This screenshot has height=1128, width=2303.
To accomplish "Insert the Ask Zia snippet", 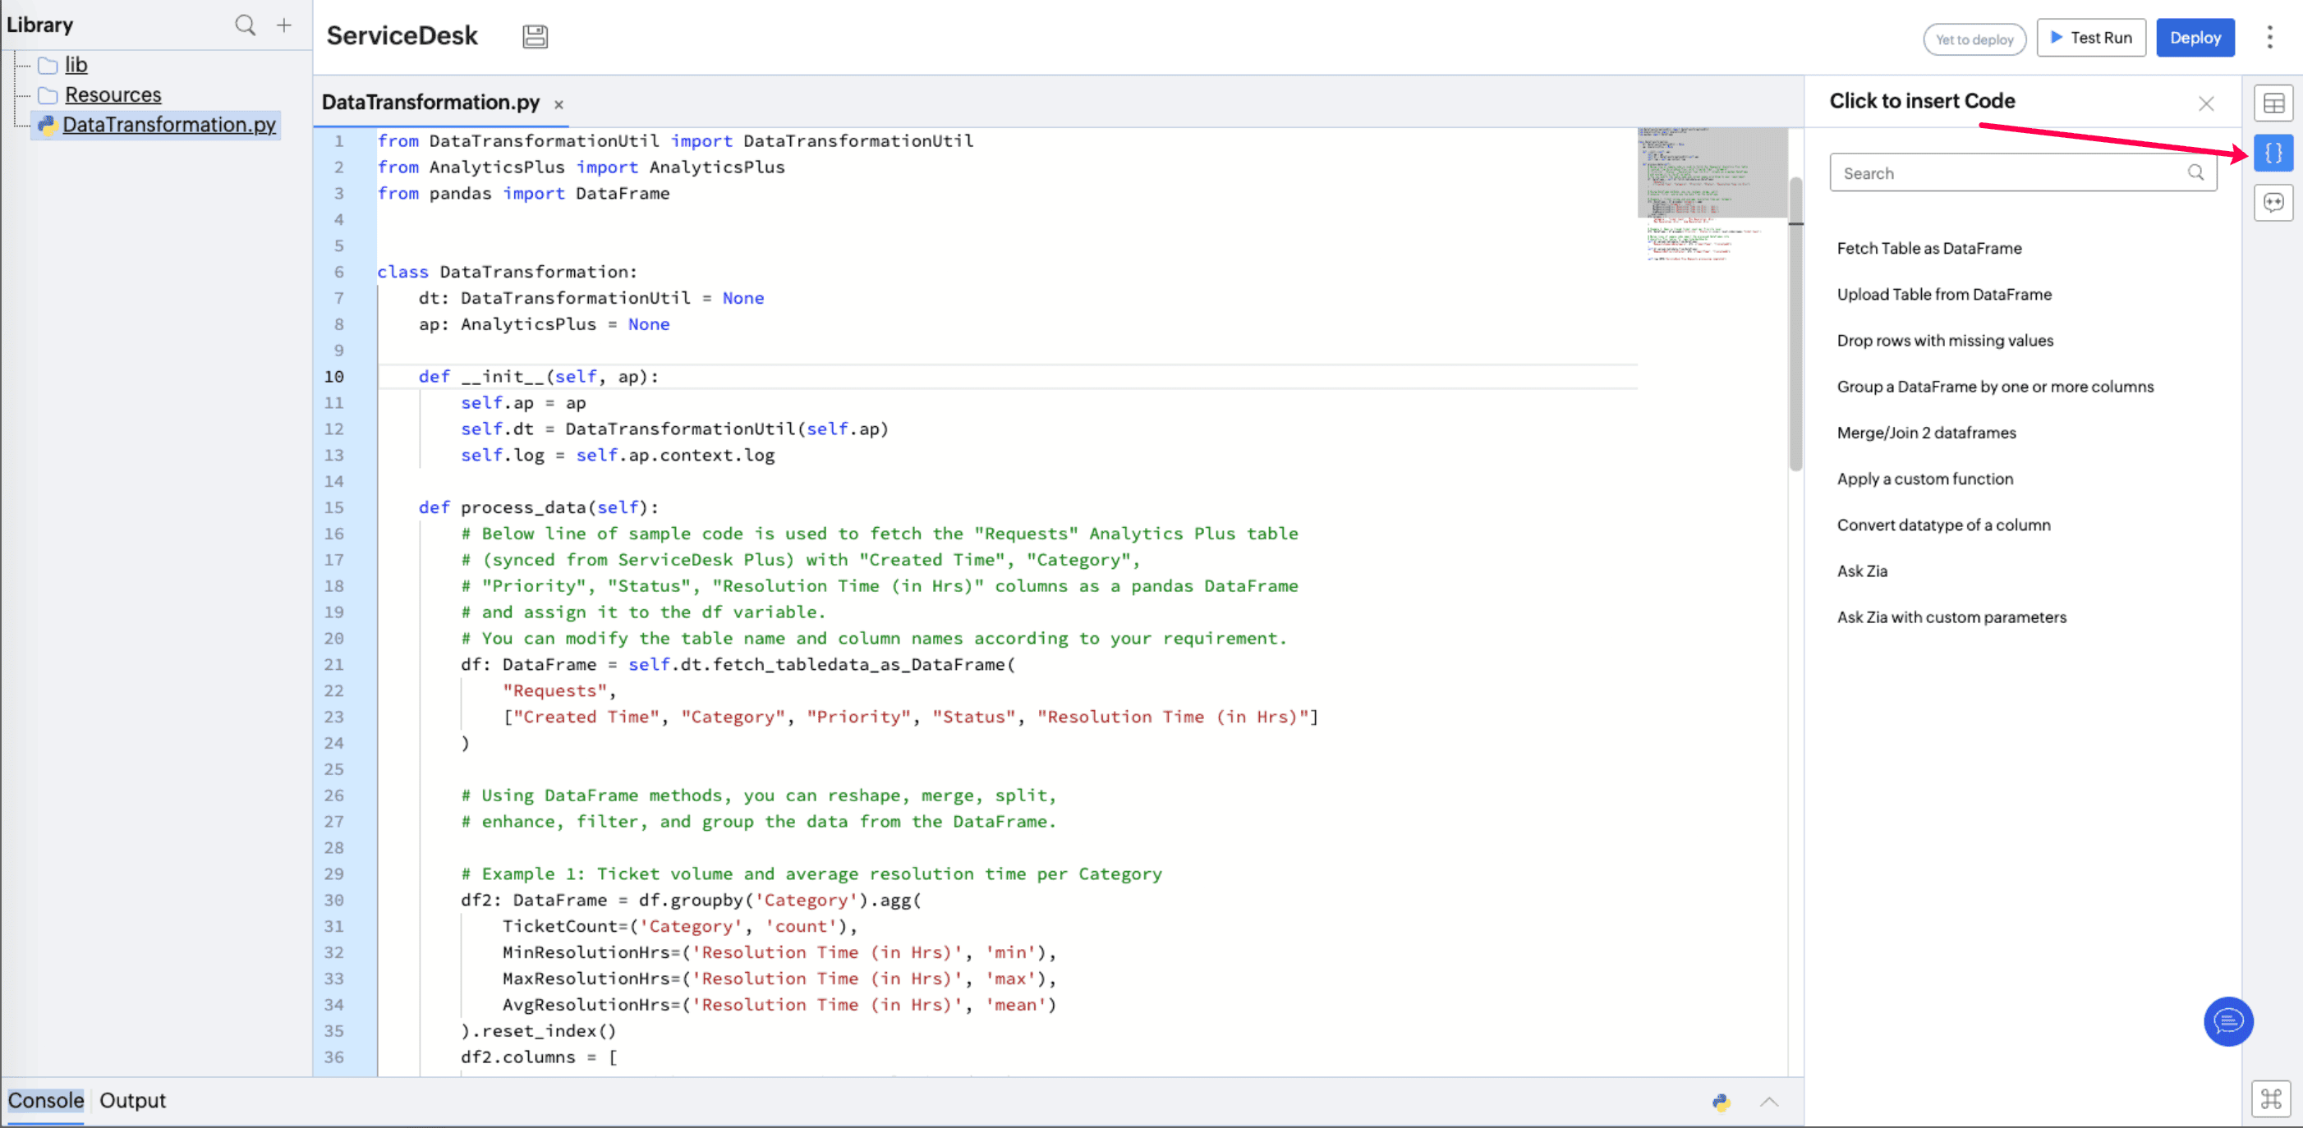I will 1861,571.
